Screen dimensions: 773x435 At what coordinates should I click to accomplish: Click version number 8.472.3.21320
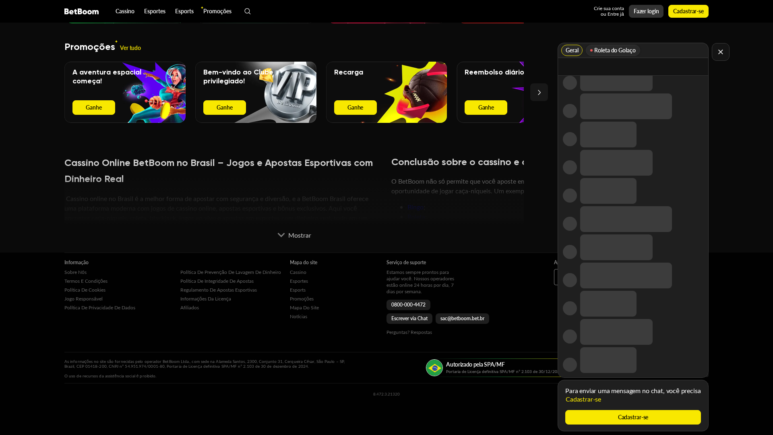[x=386, y=394]
